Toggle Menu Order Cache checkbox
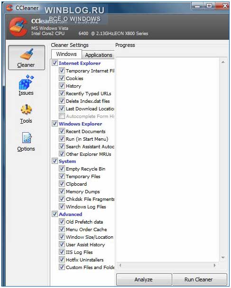 point(62,229)
